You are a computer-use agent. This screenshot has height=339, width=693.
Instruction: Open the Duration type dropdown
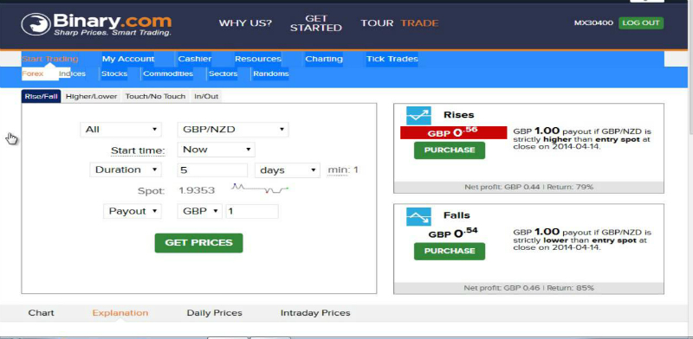[x=126, y=170]
